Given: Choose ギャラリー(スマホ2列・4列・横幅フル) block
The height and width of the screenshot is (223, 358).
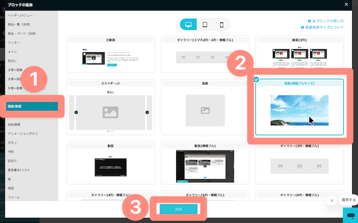Looking at the screenshot, I should coord(205,54).
